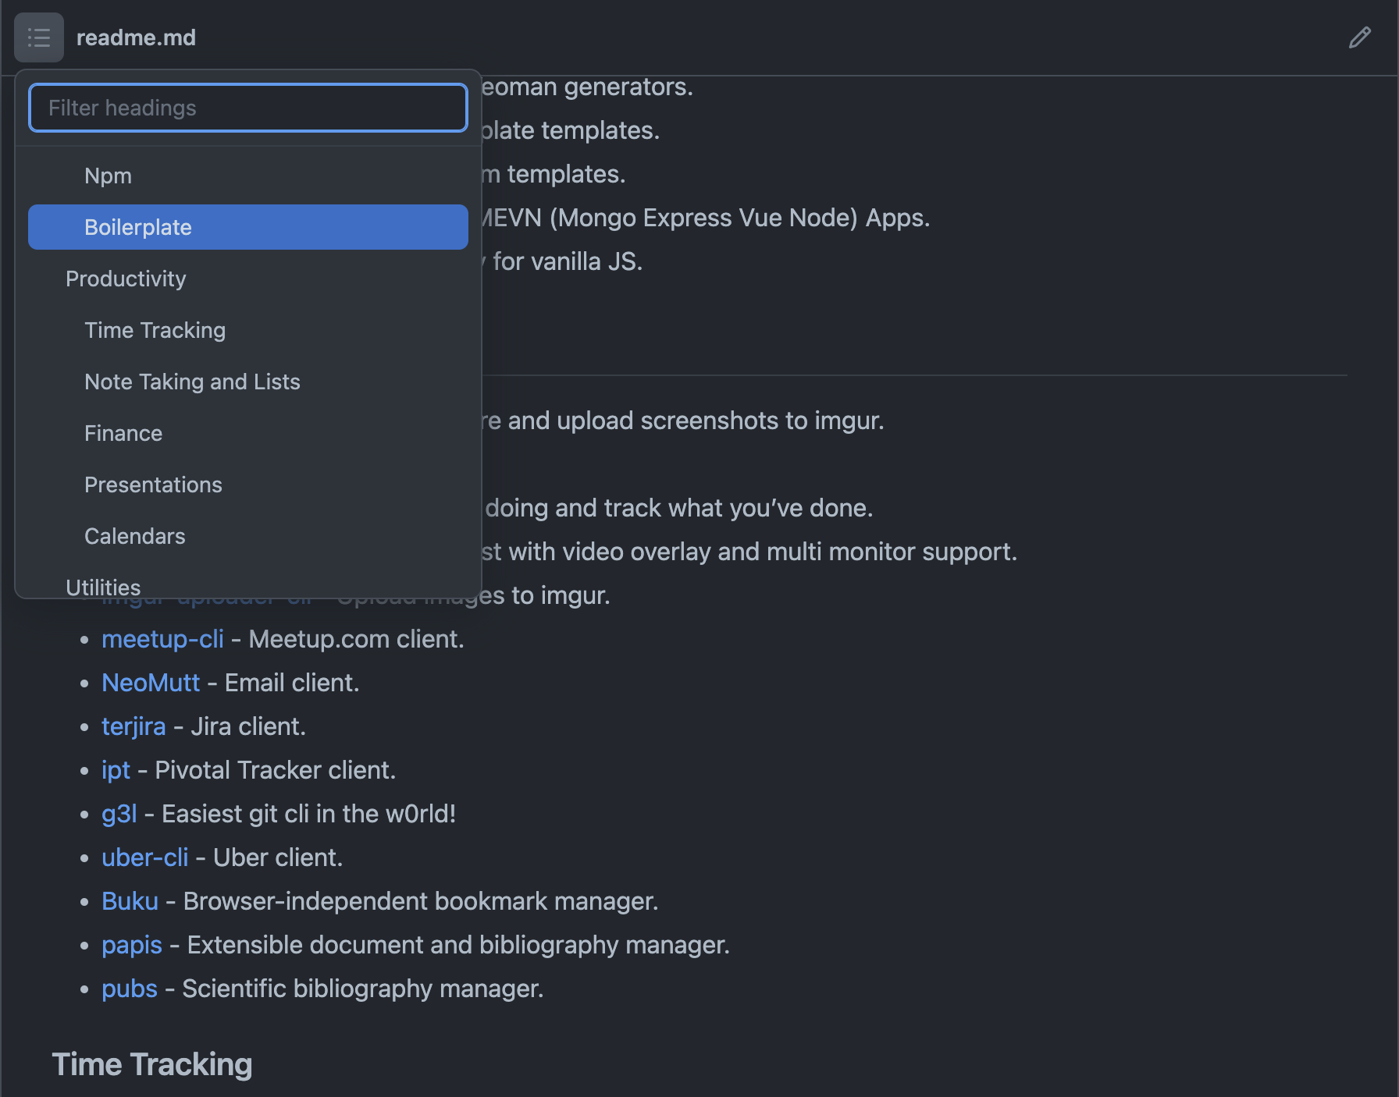
Task: Click the table of contents outline icon
Action: point(38,37)
